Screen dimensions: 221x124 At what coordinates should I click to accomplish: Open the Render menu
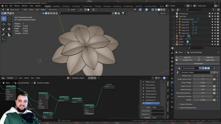coord(17,6)
